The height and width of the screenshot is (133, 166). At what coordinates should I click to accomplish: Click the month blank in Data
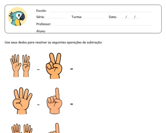130,18
